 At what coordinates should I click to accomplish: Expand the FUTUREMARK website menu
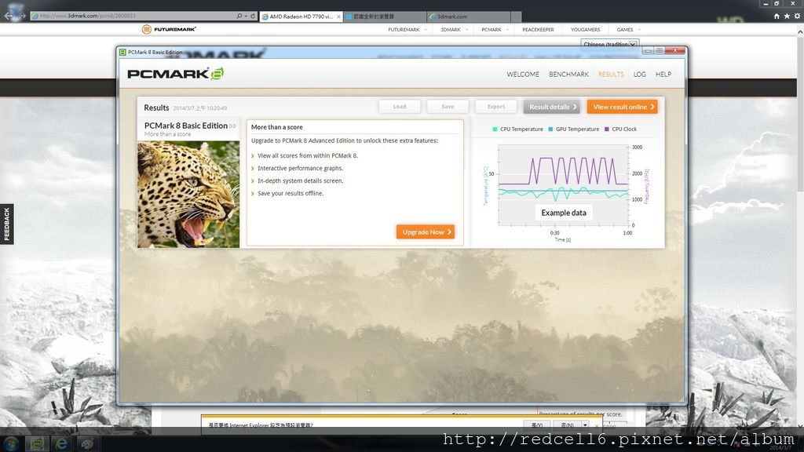pyautogui.click(x=407, y=30)
